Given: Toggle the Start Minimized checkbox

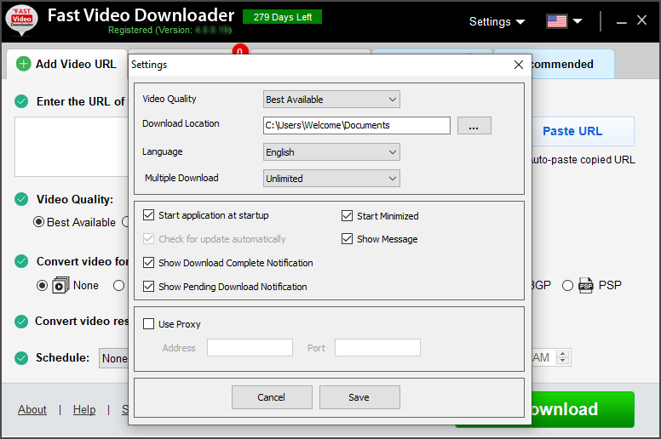Looking at the screenshot, I should (348, 216).
